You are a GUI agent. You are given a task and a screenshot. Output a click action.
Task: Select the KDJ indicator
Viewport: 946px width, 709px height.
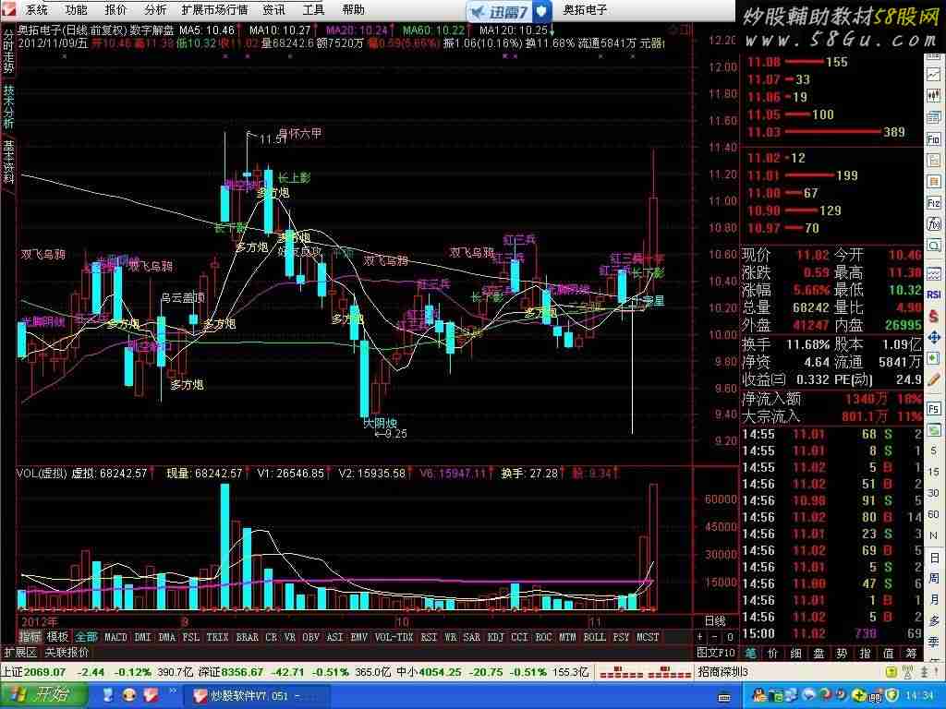(x=495, y=637)
